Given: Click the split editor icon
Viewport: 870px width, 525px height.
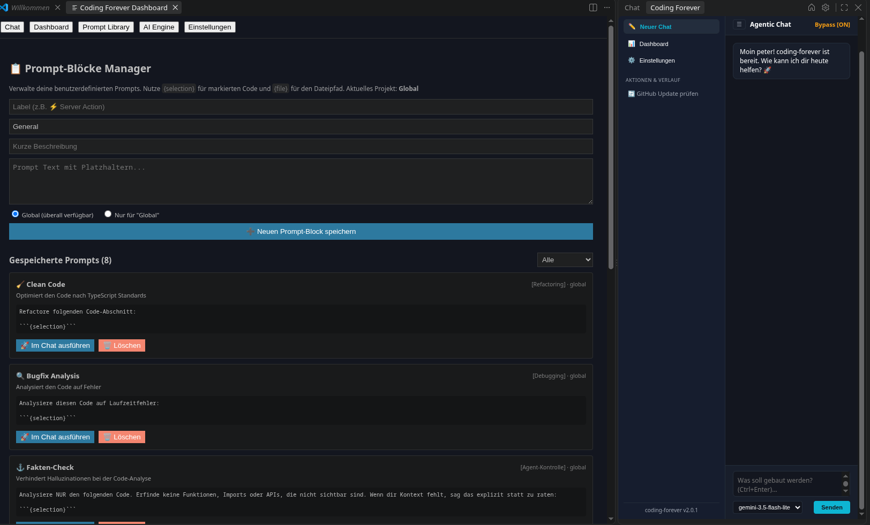Looking at the screenshot, I should pos(593,7).
